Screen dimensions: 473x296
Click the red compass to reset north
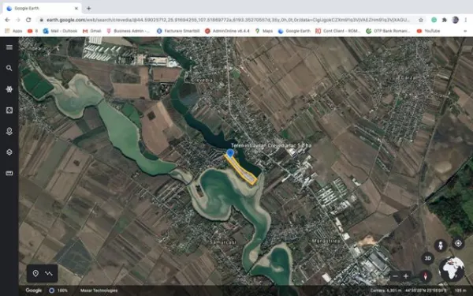(426, 276)
